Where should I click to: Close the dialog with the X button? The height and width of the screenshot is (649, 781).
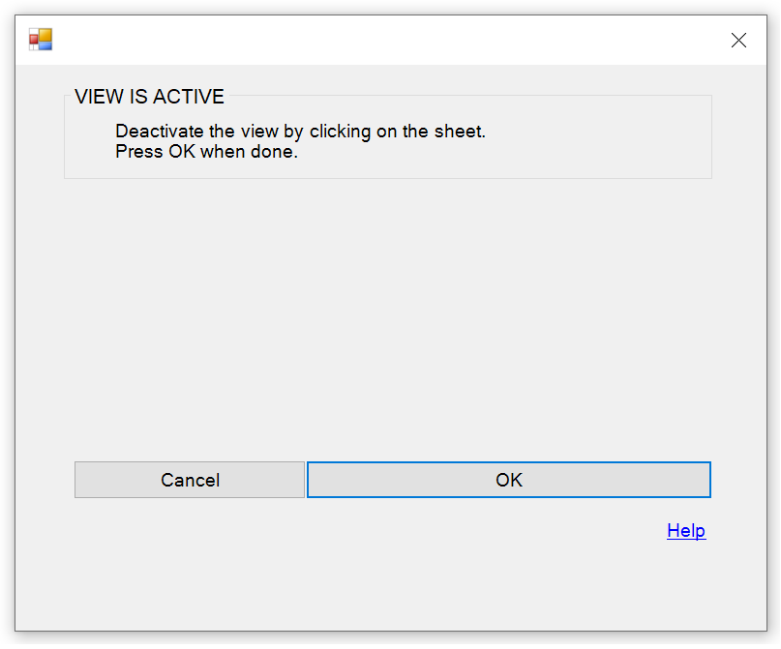[x=738, y=41]
